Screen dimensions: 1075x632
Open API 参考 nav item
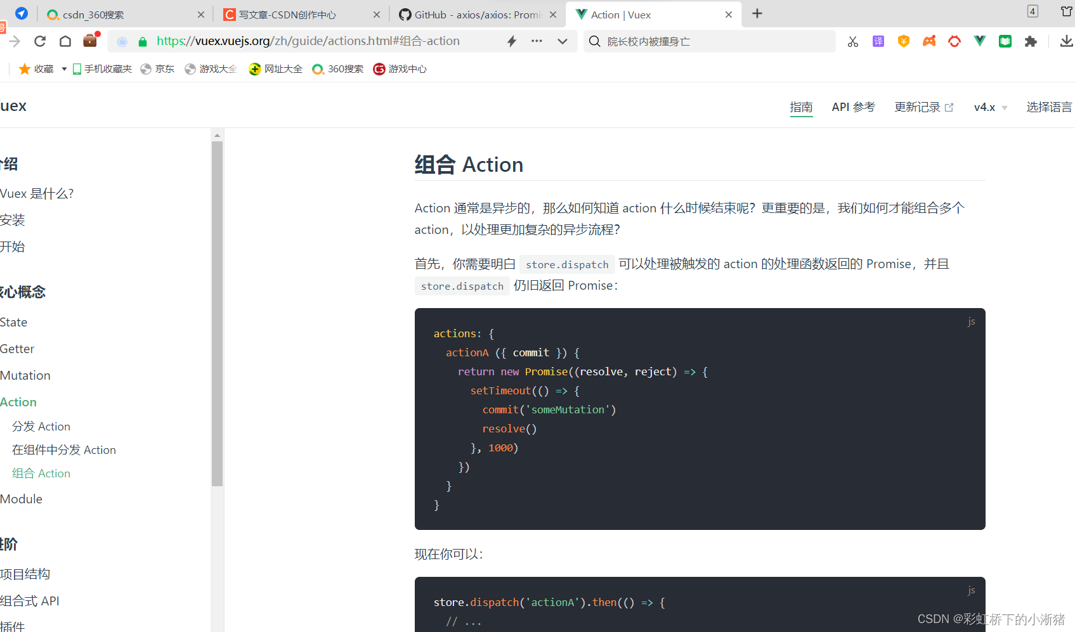click(x=853, y=107)
